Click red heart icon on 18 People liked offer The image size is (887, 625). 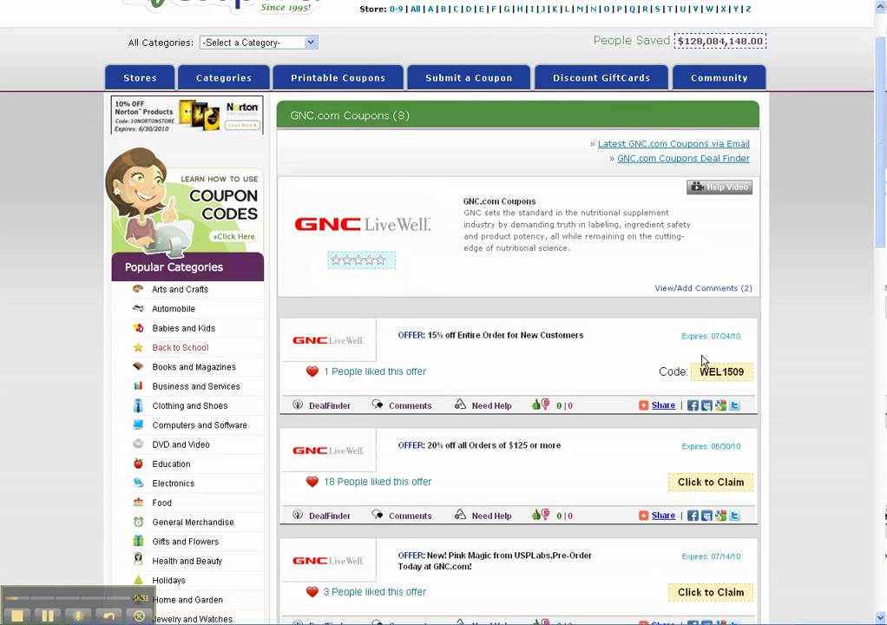(312, 482)
